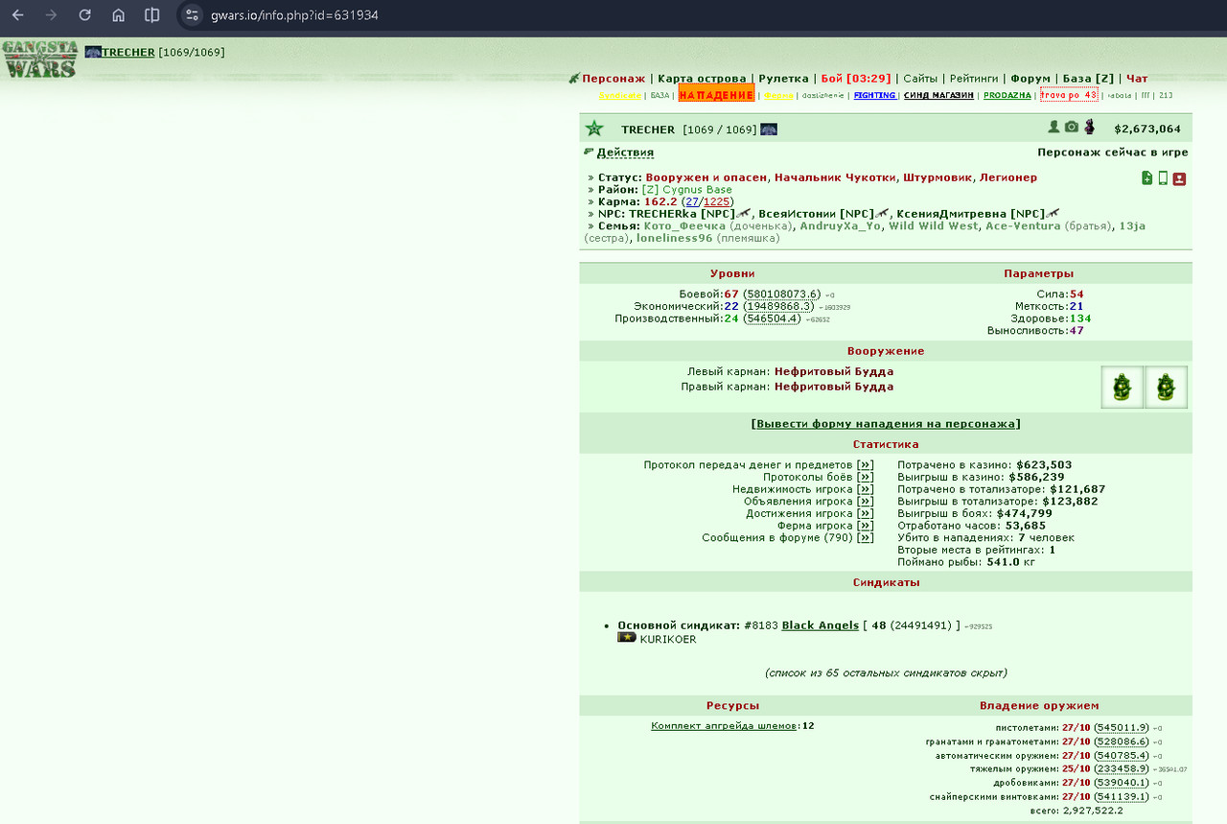Click the karma value 1225 link
Screen dimensions: 1227x824
(x=717, y=201)
